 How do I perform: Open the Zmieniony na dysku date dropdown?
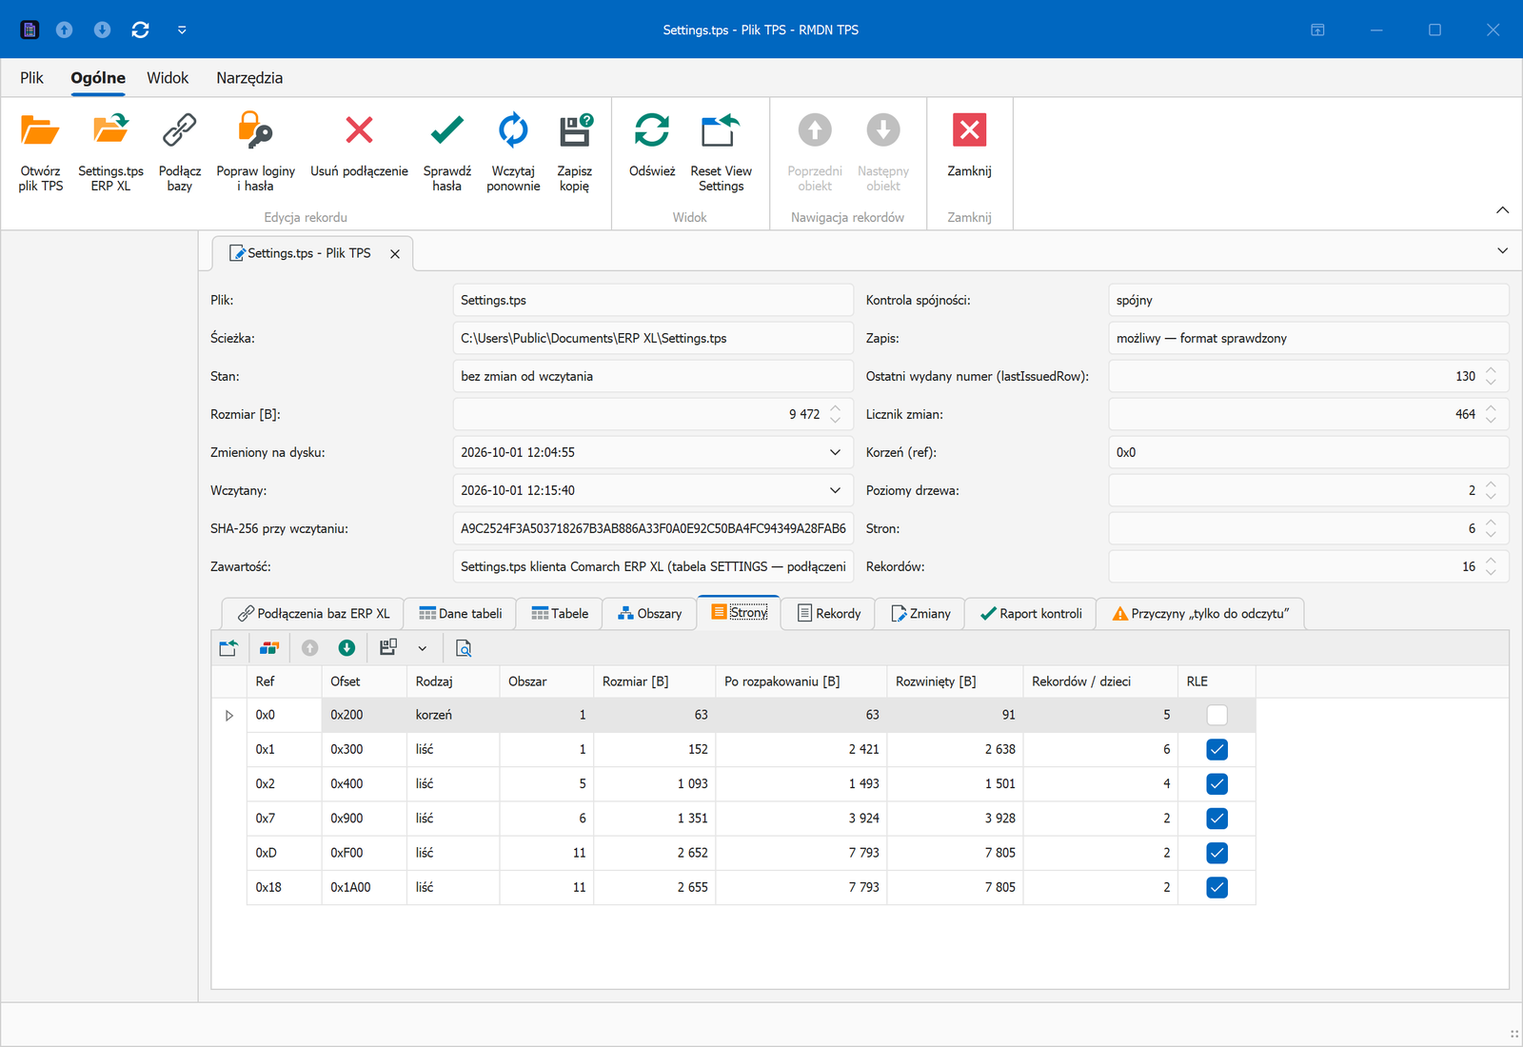click(835, 452)
